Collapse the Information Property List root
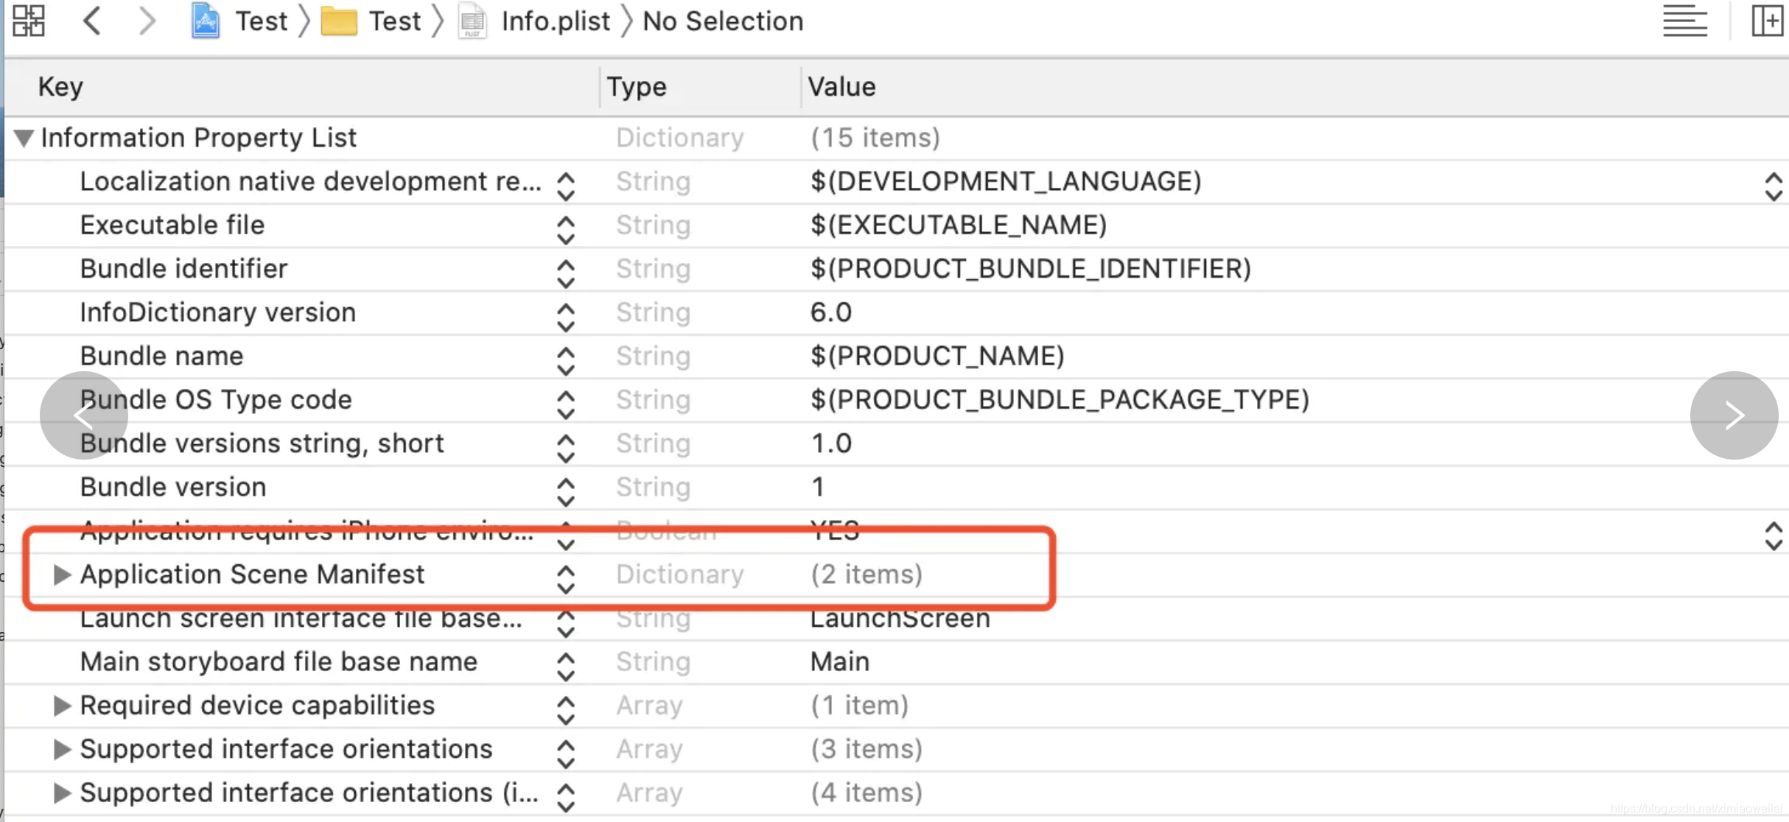This screenshot has height=822, width=1789. [24, 138]
